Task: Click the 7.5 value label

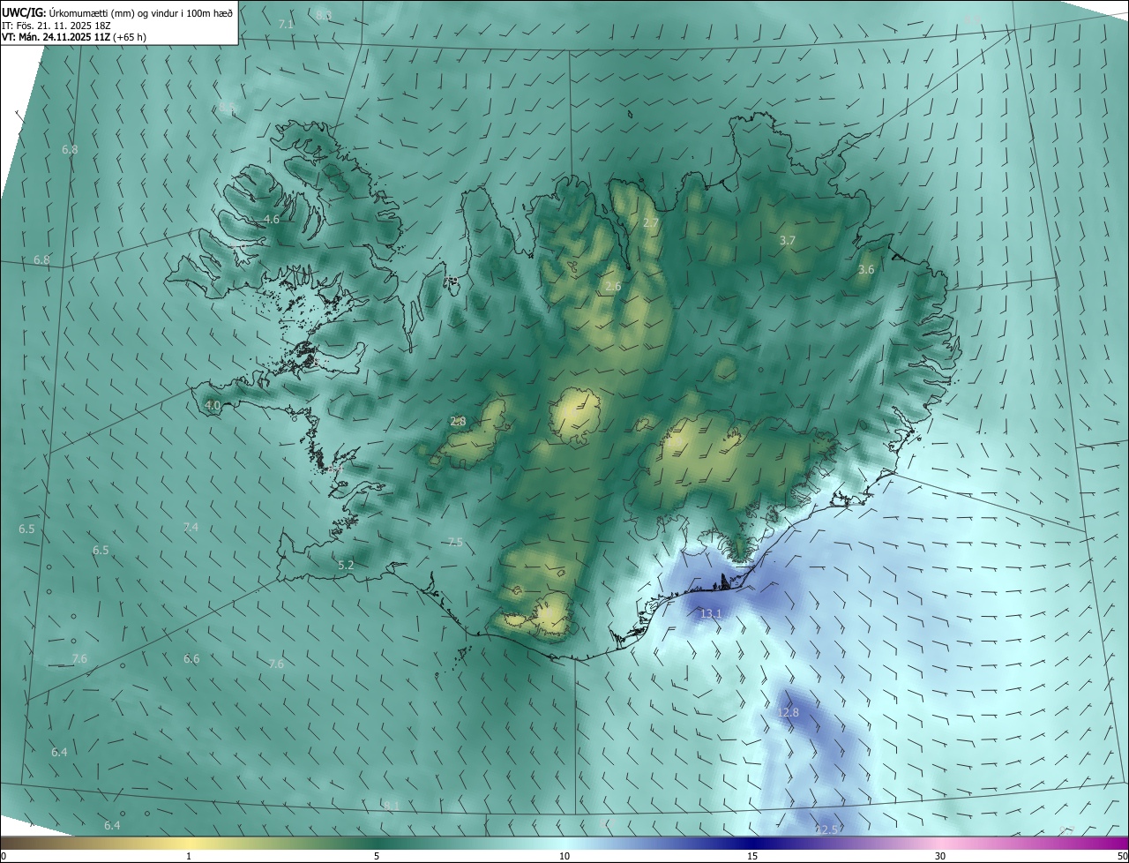Action: point(455,542)
